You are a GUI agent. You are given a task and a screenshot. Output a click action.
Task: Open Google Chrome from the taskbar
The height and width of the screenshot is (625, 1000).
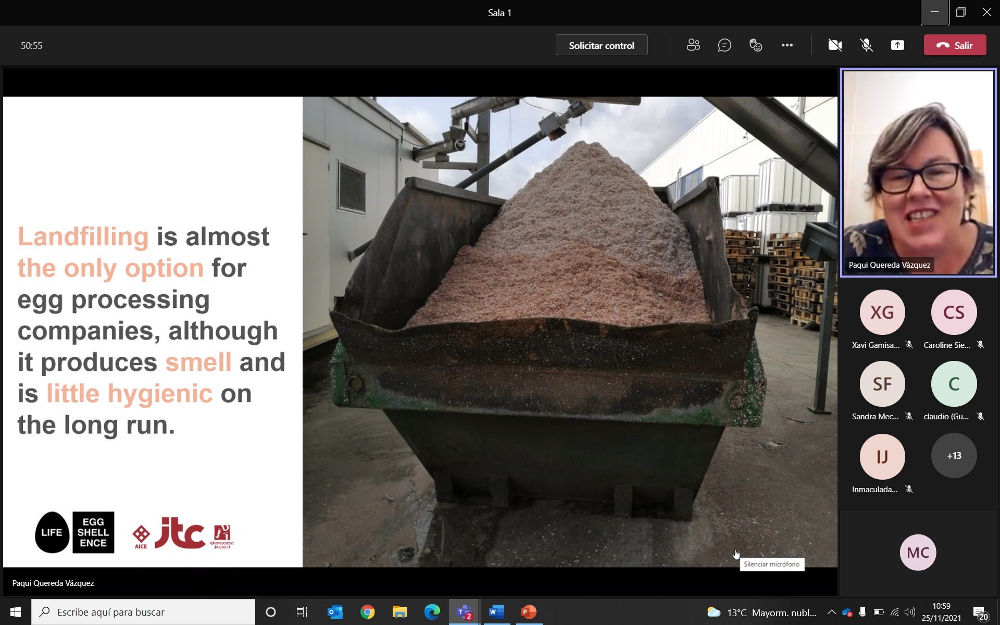pyautogui.click(x=367, y=612)
